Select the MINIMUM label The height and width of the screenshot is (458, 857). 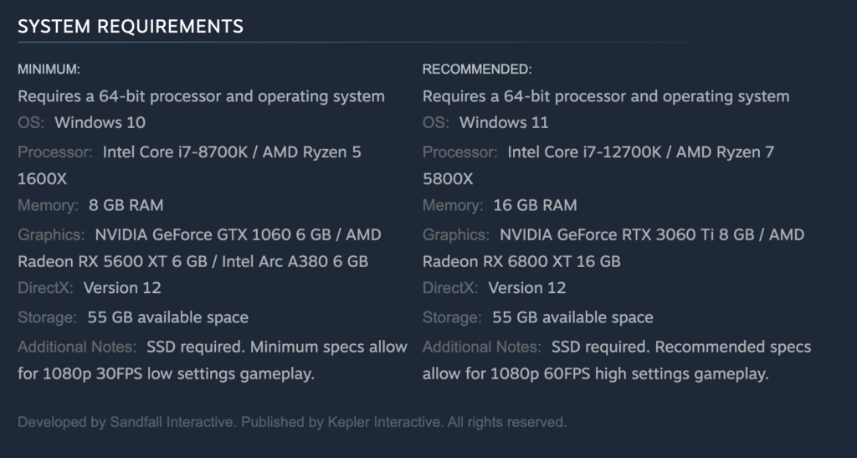(49, 69)
